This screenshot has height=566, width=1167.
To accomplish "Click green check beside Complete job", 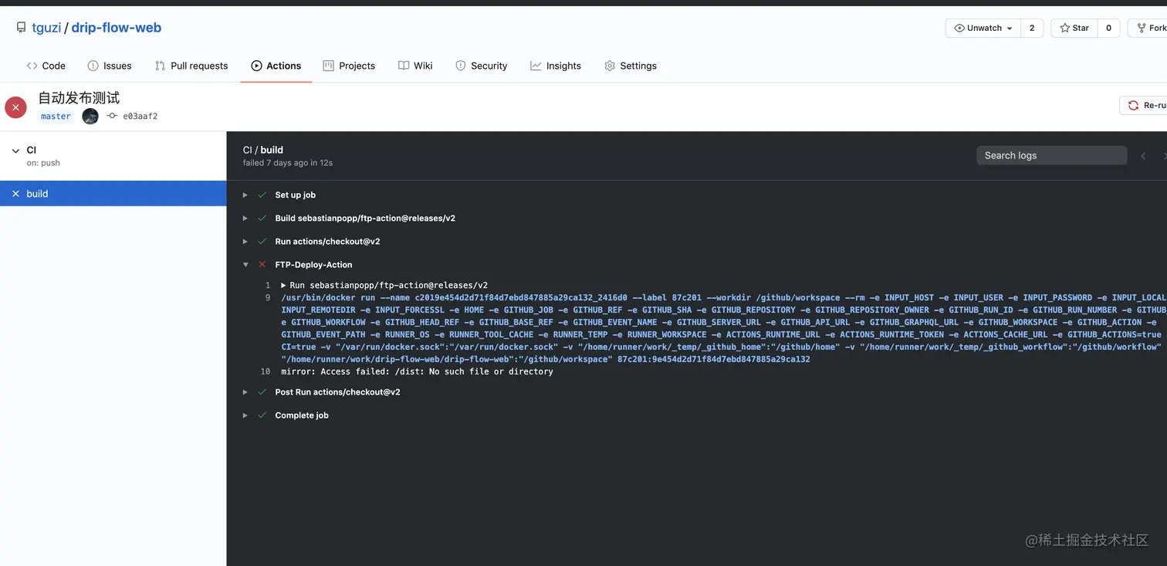I will point(262,415).
